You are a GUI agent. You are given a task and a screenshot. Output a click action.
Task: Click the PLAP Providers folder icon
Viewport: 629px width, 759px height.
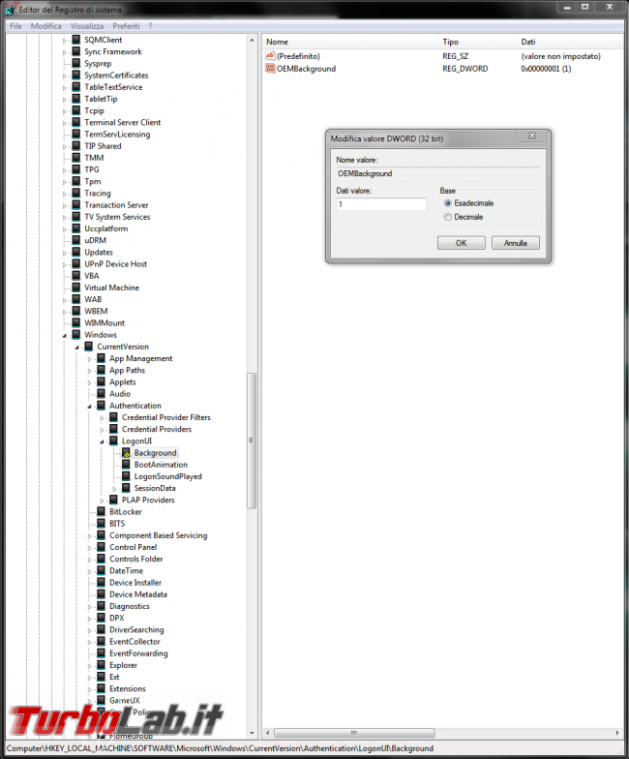[x=114, y=500]
